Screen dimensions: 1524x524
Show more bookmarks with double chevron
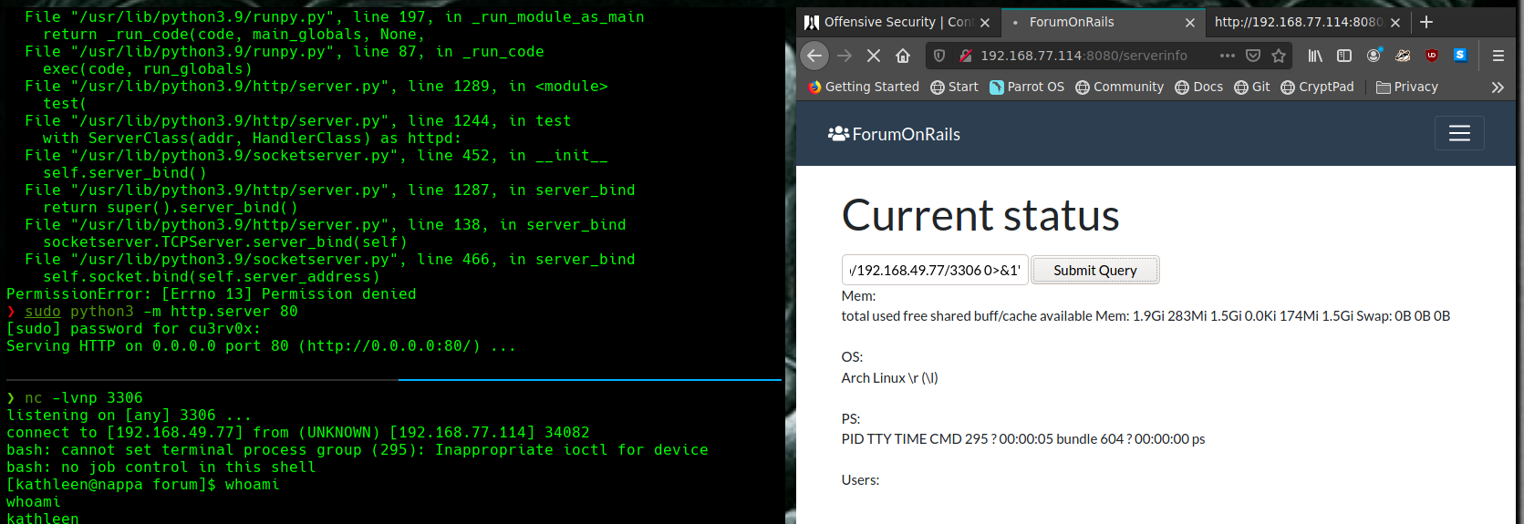click(x=1498, y=87)
